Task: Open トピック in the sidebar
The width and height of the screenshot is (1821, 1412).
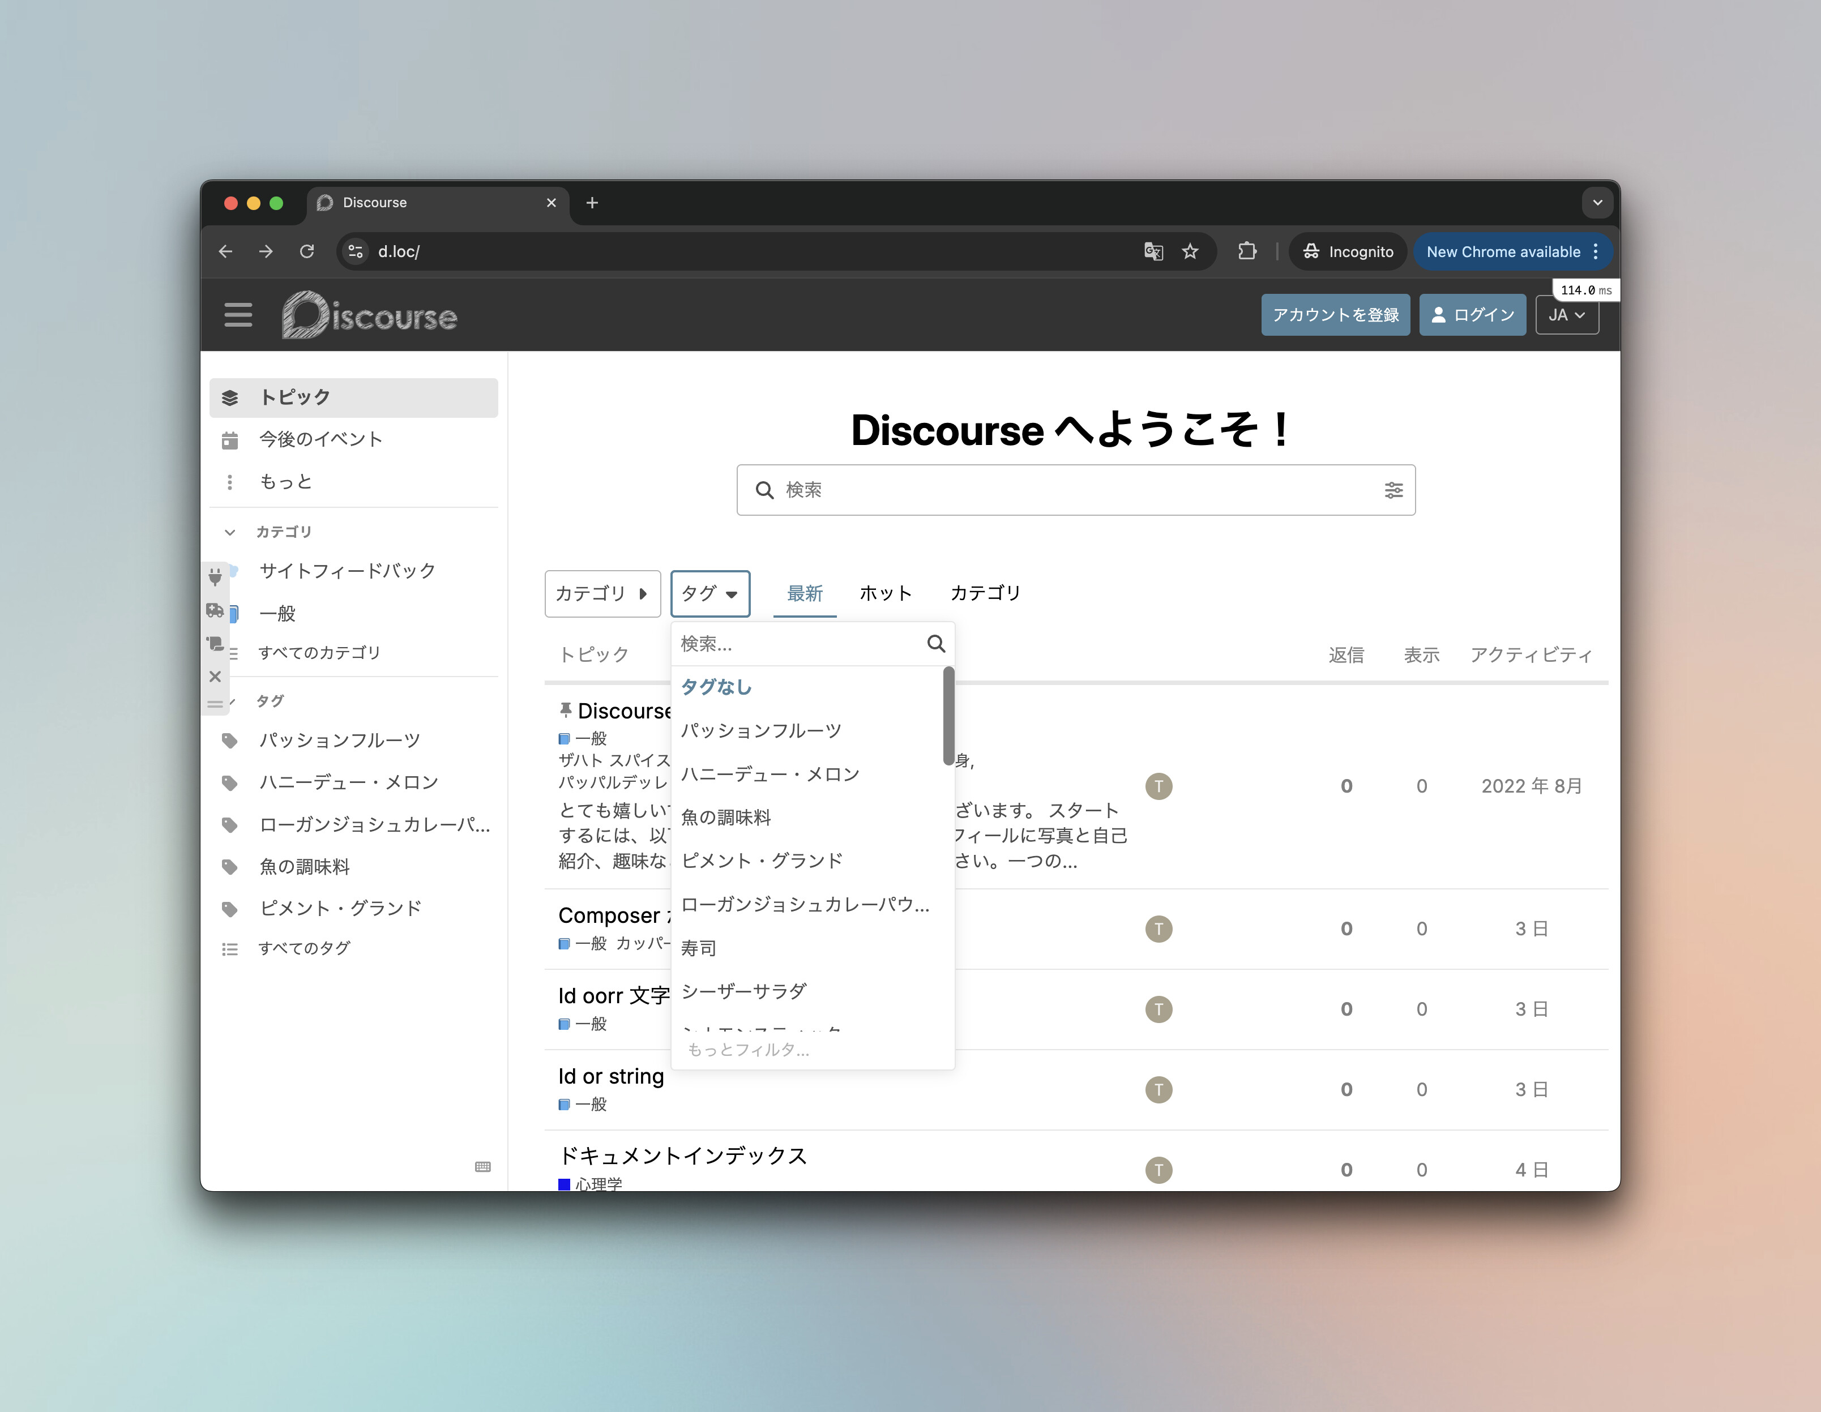Action: click(x=353, y=397)
